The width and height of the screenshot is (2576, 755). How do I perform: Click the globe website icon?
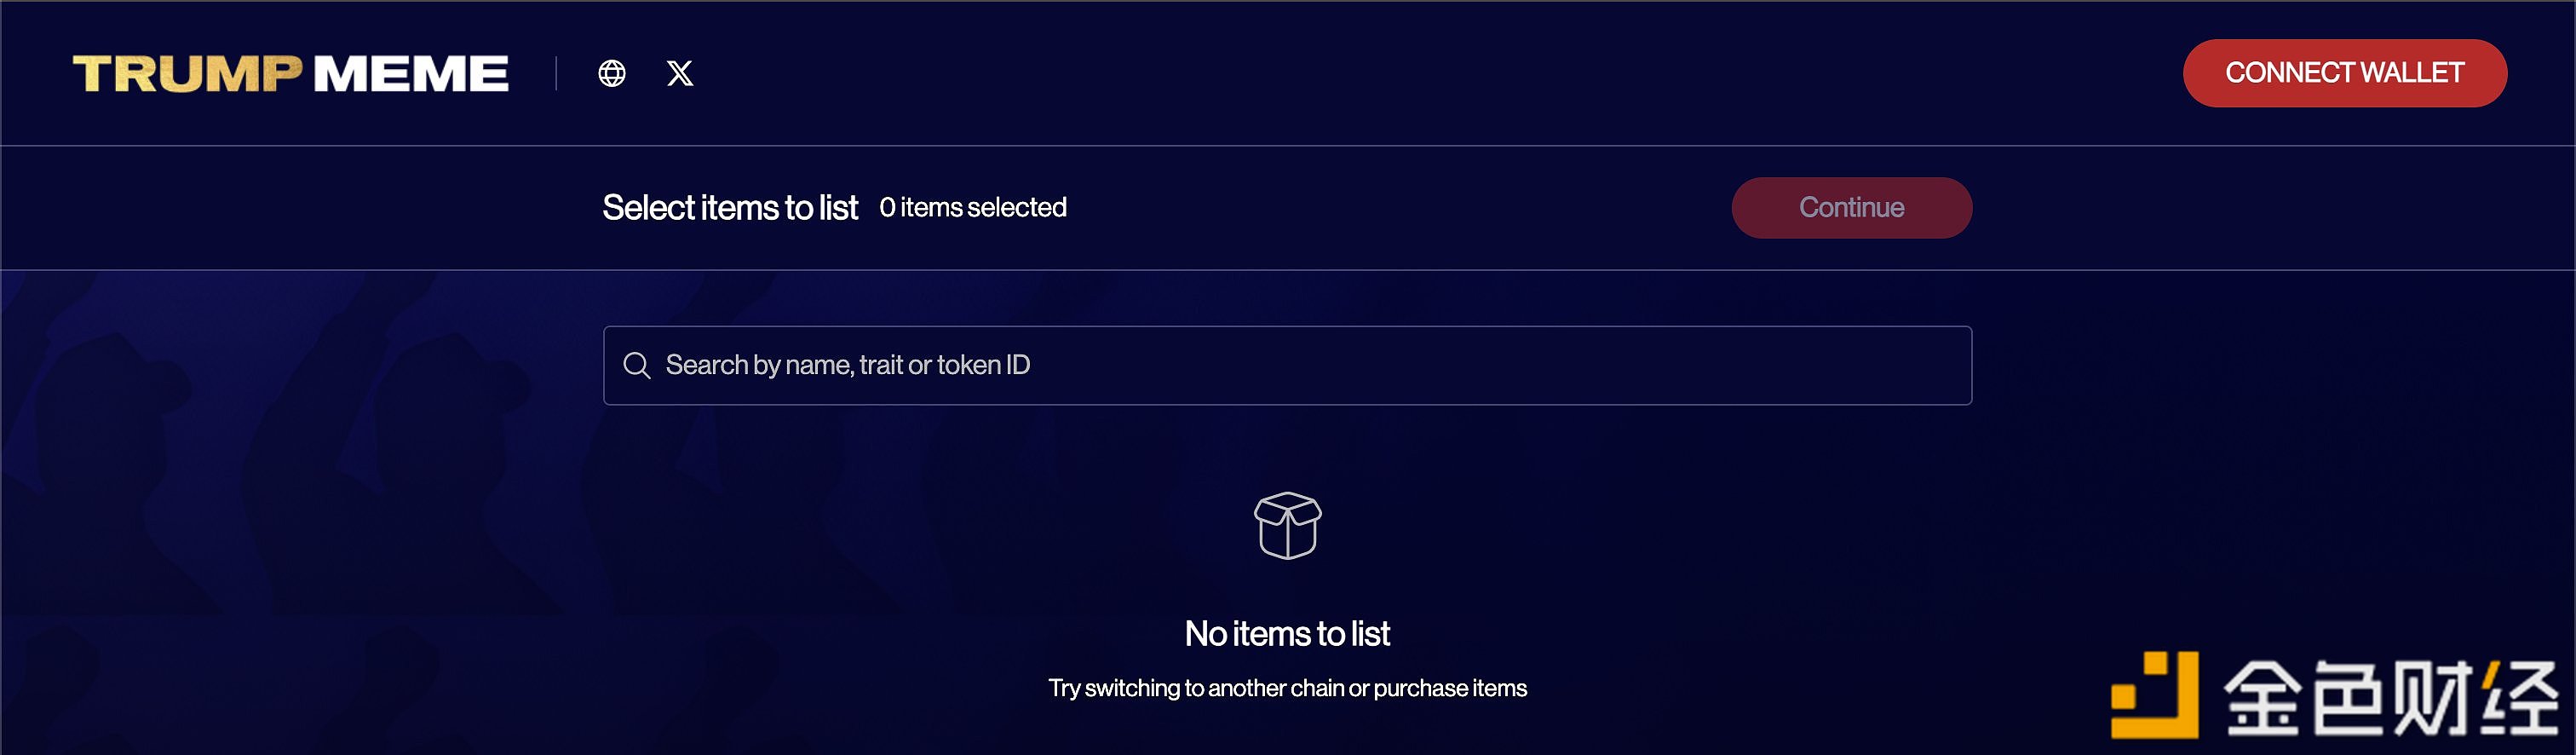point(612,73)
